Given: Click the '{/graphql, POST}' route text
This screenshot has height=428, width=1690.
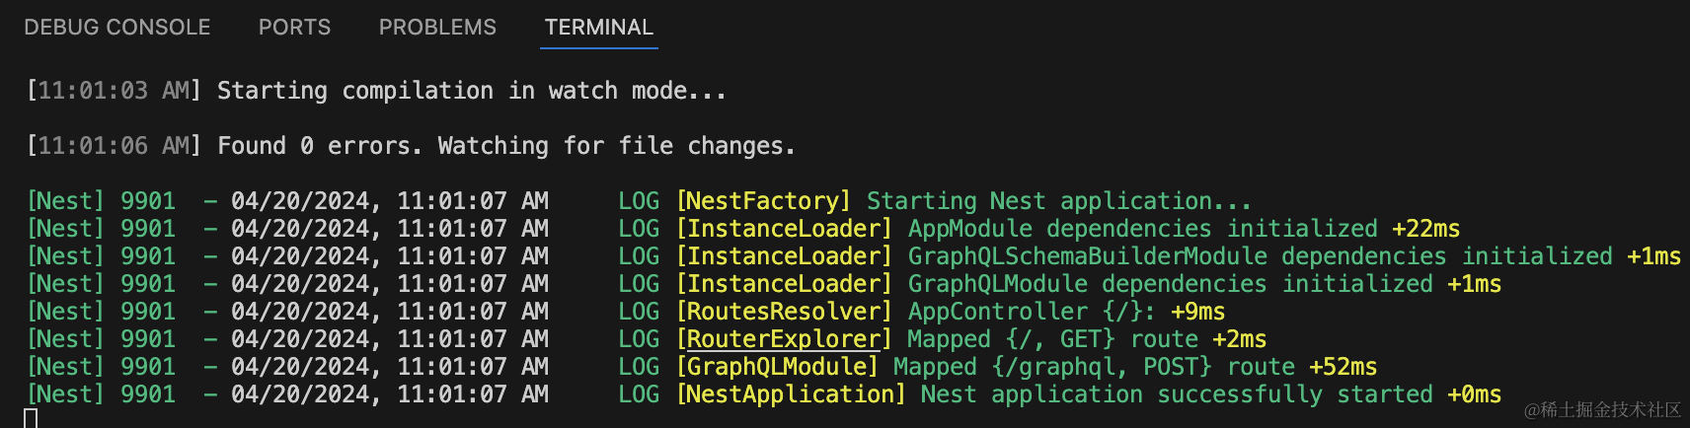Looking at the screenshot, I should 1102,367.
